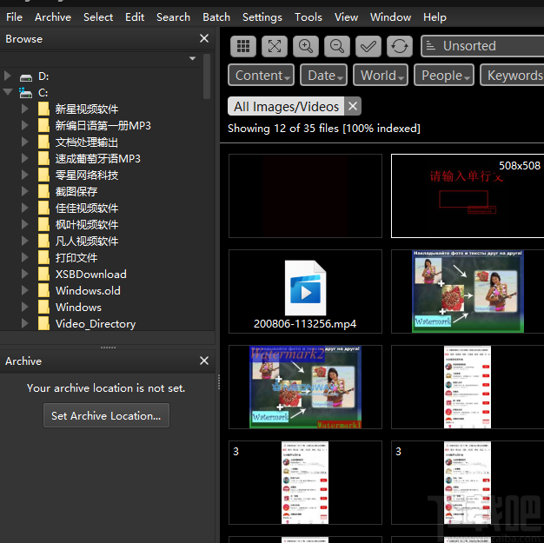This screenshot has width=544, height=543.
Task: Select the 文档处理输出 folder
Action: coord(87,142)
